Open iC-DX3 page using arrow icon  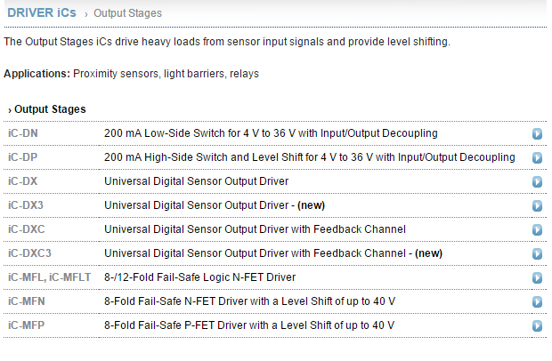point(537,205)
